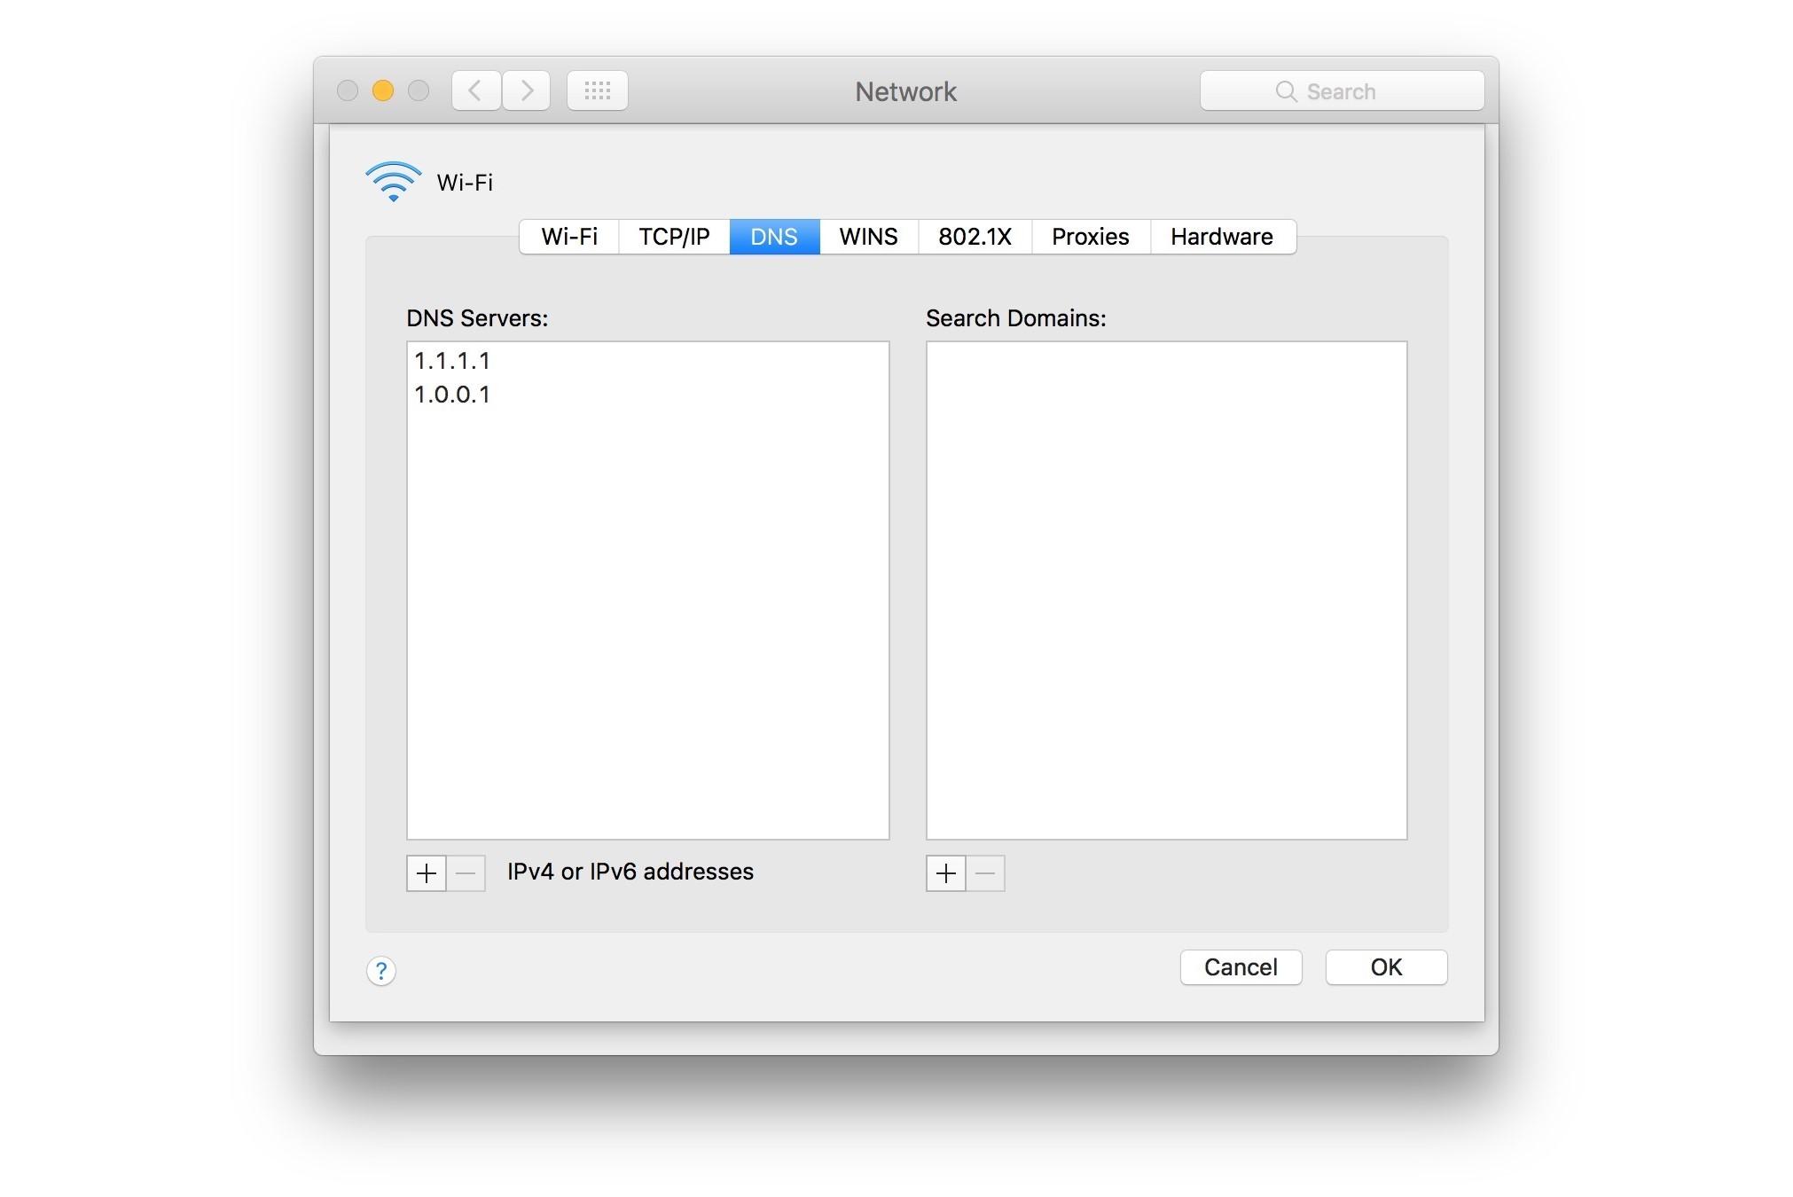The height and width of the screenshot is (1197, 1793).
Task: Confirm settings with OK button
Action: [x=1386, y=967]
